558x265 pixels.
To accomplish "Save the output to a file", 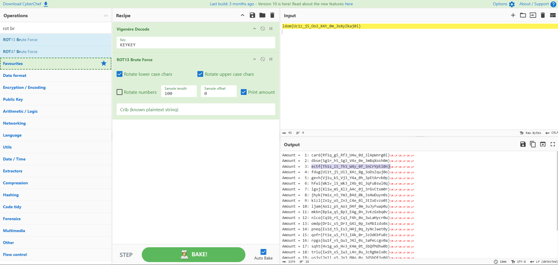I will tap(523, 144).
